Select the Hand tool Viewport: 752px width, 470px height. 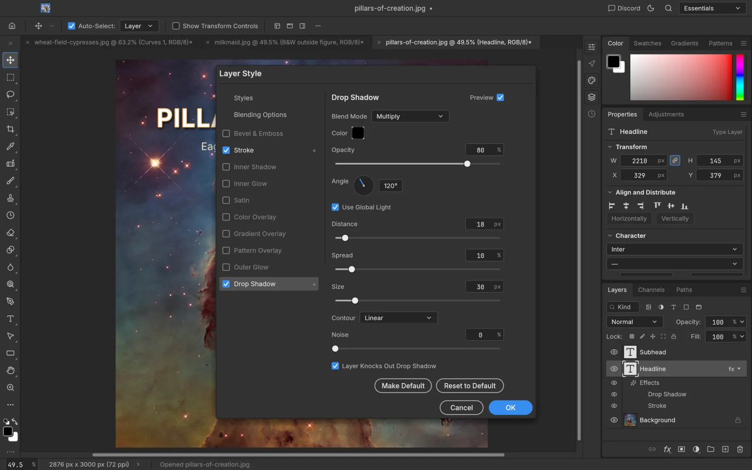10,370
